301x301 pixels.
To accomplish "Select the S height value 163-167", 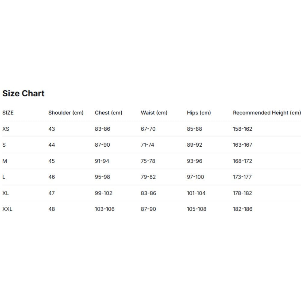I will [243, 145].
